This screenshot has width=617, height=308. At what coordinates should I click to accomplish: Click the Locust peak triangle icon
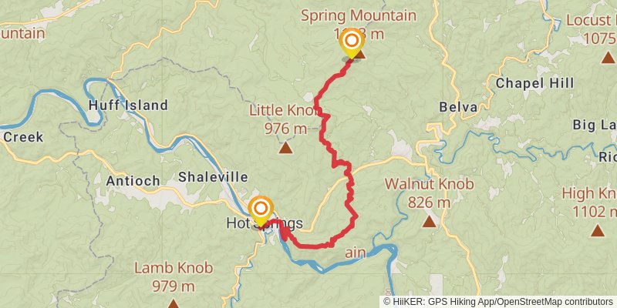[x=608, y=58]
